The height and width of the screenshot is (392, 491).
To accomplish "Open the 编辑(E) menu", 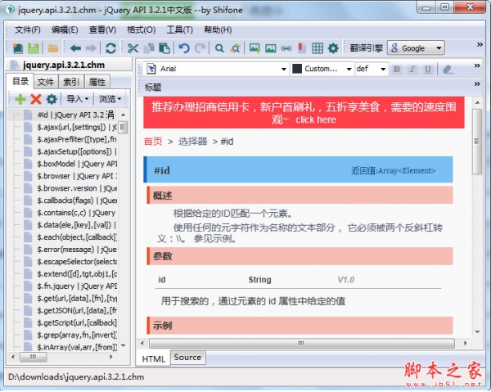I will (x=65, y=29).
